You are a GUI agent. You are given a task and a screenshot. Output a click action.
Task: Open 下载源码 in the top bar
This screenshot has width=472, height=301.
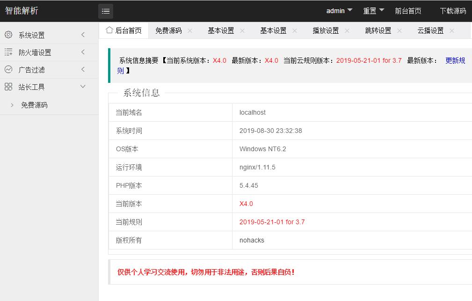(453, 11)
